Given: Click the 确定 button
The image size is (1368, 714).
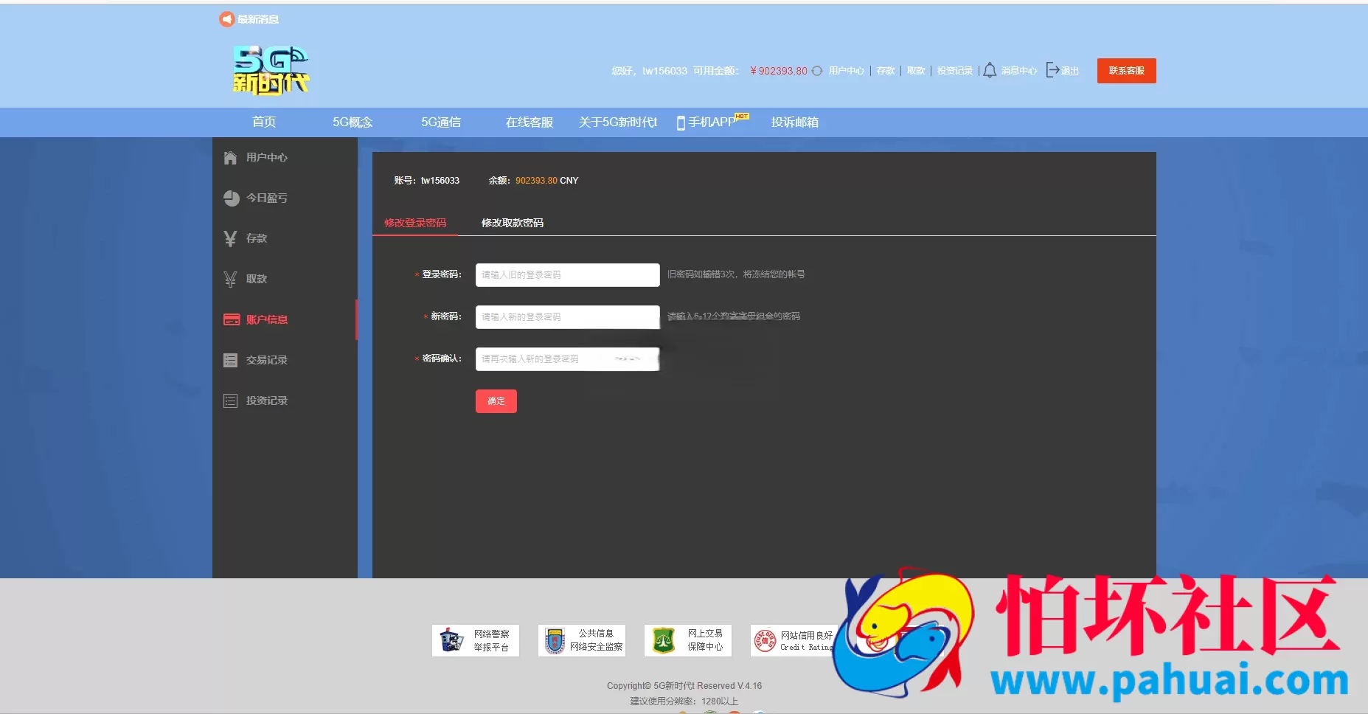Looking at the screenshot, I should (496, 401).
